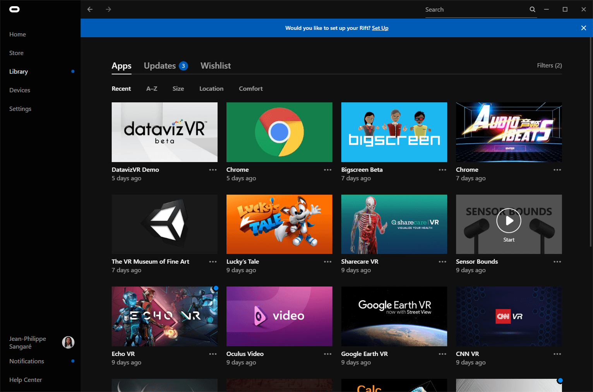Dismiss the Rift setup banner

[584, 28]
